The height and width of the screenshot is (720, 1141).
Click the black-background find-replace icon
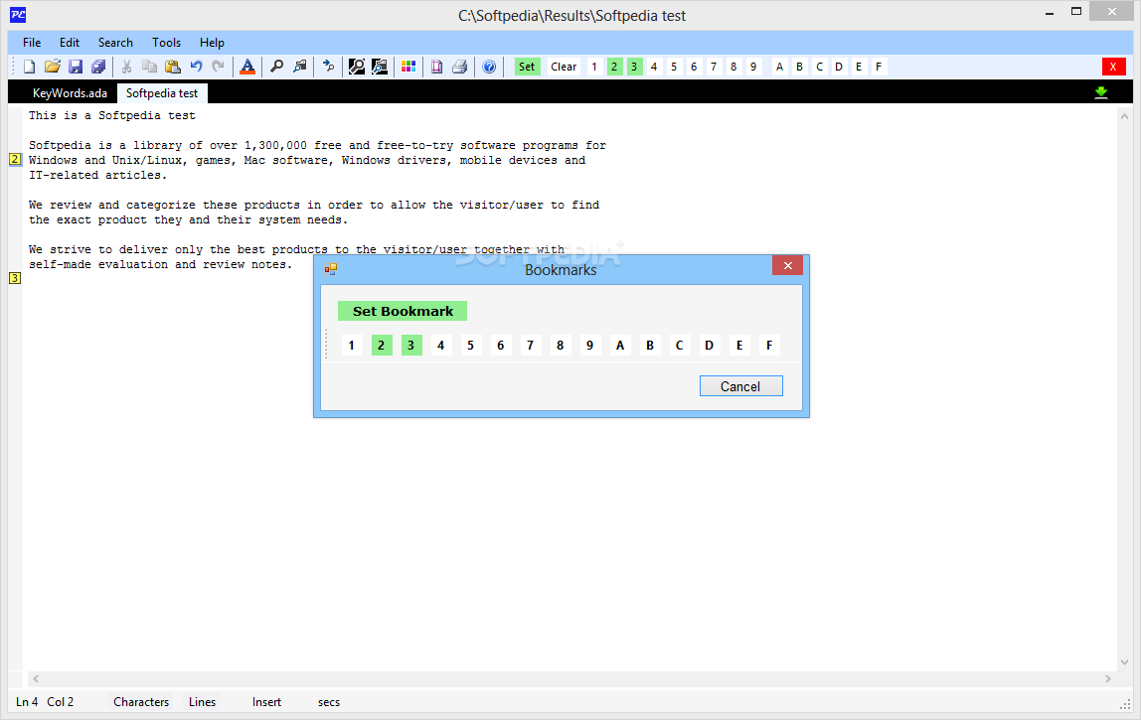pos(380,67)
